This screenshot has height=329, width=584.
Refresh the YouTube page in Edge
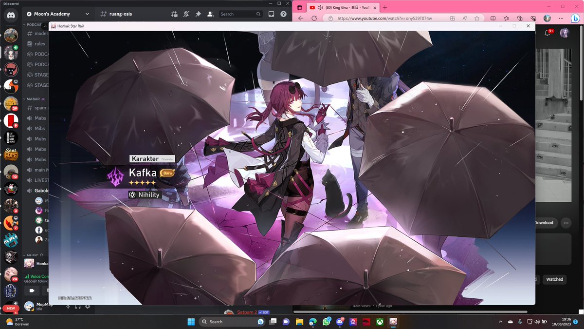[314, 18]
